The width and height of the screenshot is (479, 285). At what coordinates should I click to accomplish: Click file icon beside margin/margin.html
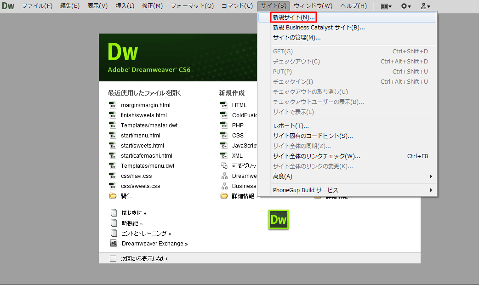[113, 105]
